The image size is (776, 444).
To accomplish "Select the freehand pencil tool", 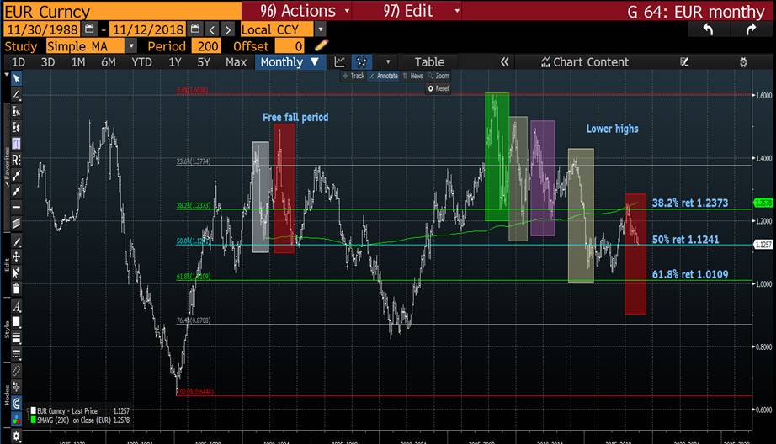I will (x=16, y=242).
